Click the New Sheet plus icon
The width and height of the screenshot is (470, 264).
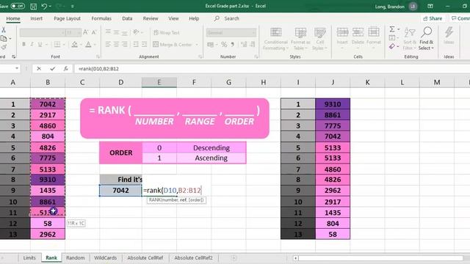click(234, 257)
